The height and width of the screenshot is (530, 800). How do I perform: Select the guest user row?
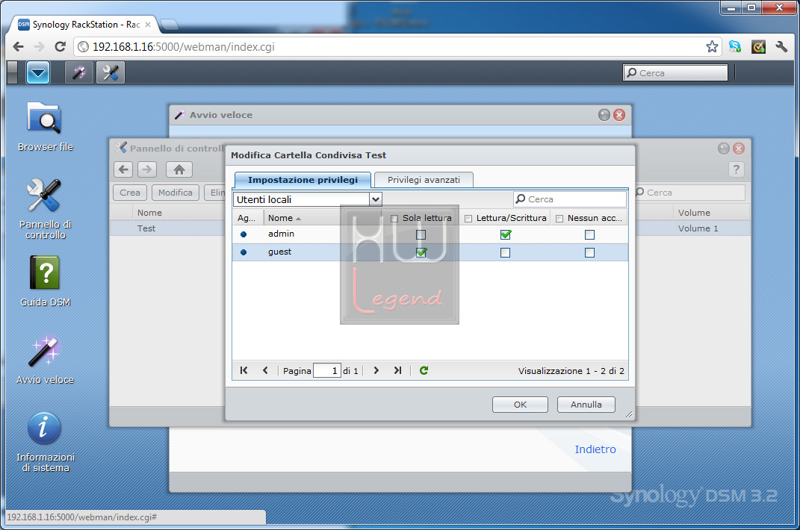point(430,252)
